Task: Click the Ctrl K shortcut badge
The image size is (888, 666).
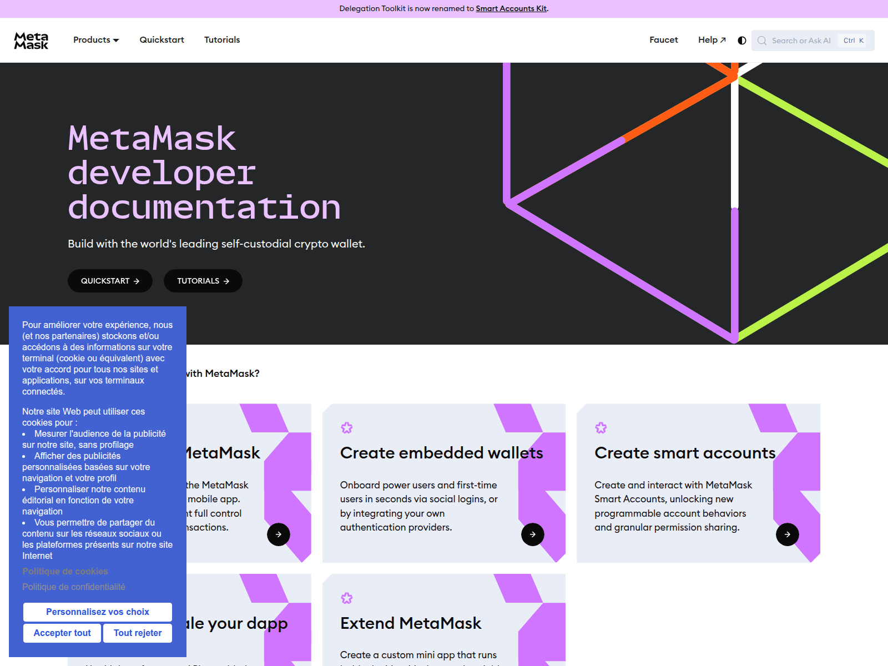Action: pos(854,41)
